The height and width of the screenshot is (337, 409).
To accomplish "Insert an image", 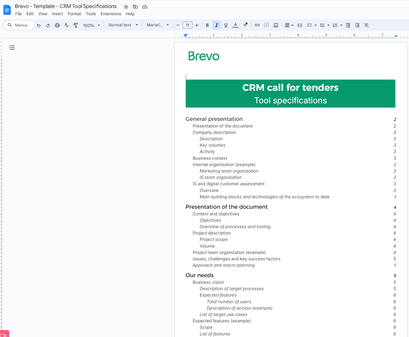I will click(276, 25).
